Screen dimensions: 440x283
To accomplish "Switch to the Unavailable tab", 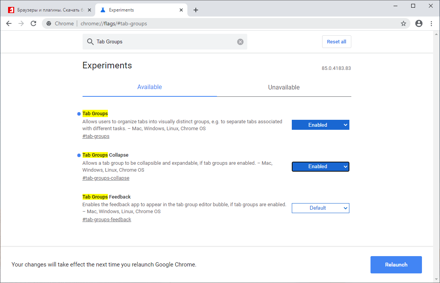I will 284,87.
